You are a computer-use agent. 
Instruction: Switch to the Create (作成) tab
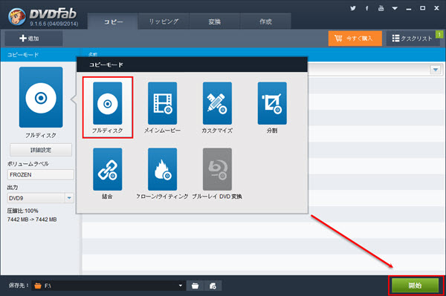(x=265, y=22)
